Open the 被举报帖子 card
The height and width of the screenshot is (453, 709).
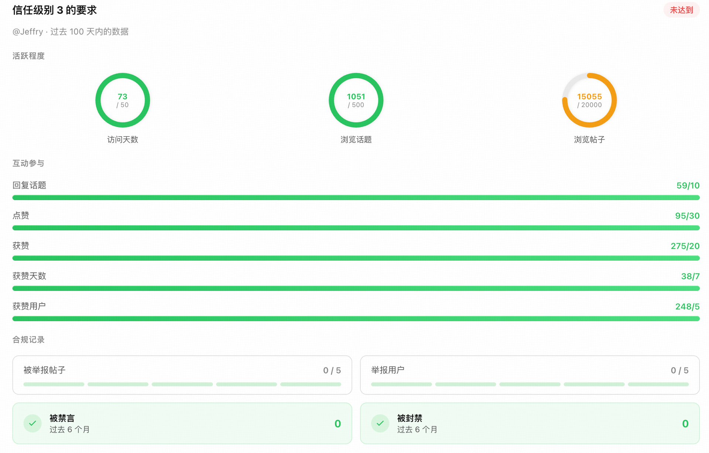[182, 375]
